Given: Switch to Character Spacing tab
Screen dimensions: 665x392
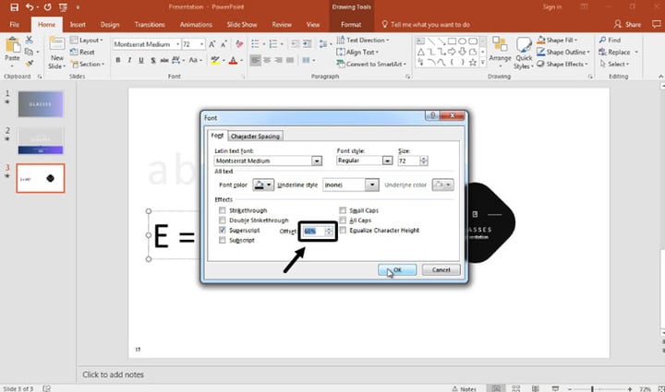Looking at the screenshot, I should [255, 137].
